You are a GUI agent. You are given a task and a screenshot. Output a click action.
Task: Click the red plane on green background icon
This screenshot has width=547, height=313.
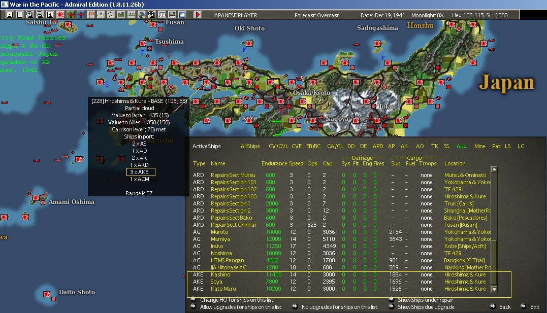(x=71, y=15)
